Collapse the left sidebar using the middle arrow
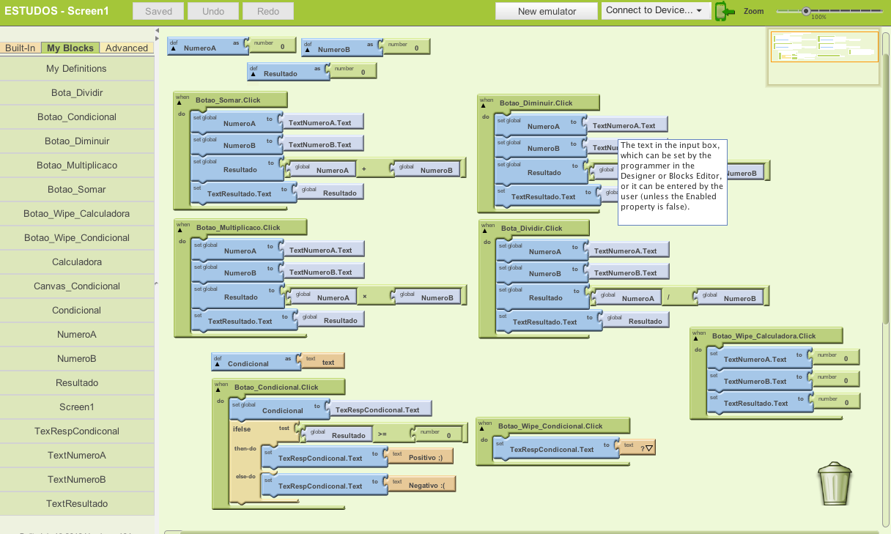This screenshot has height=534, width=891. tap(158, 283)
